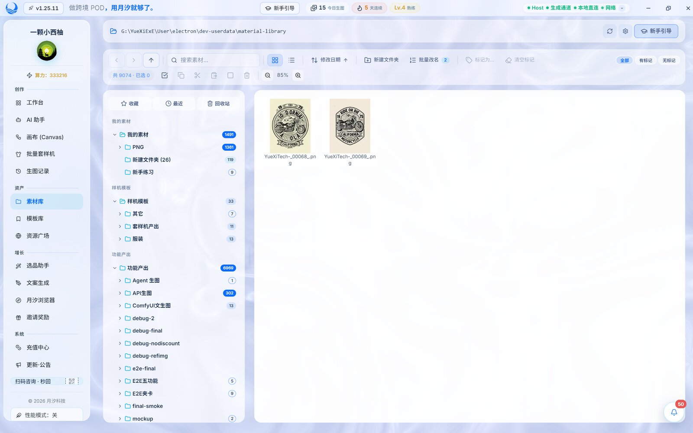693x433 pixels.
Task: Open the notification bell
Action: click(674, 412)
